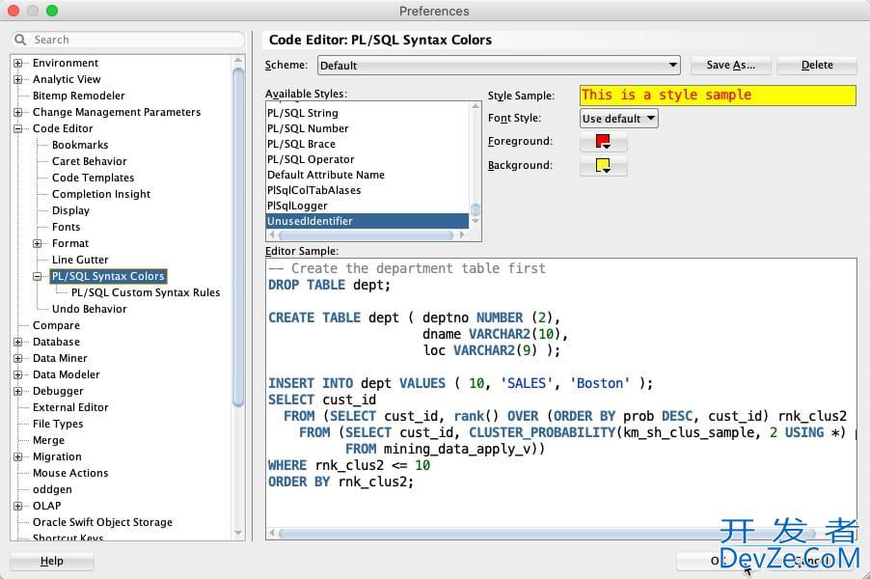The height and width of the screenshot is (579, 870).
Task: Select PlSqlLogger style
Action: (x=367, y=206)
